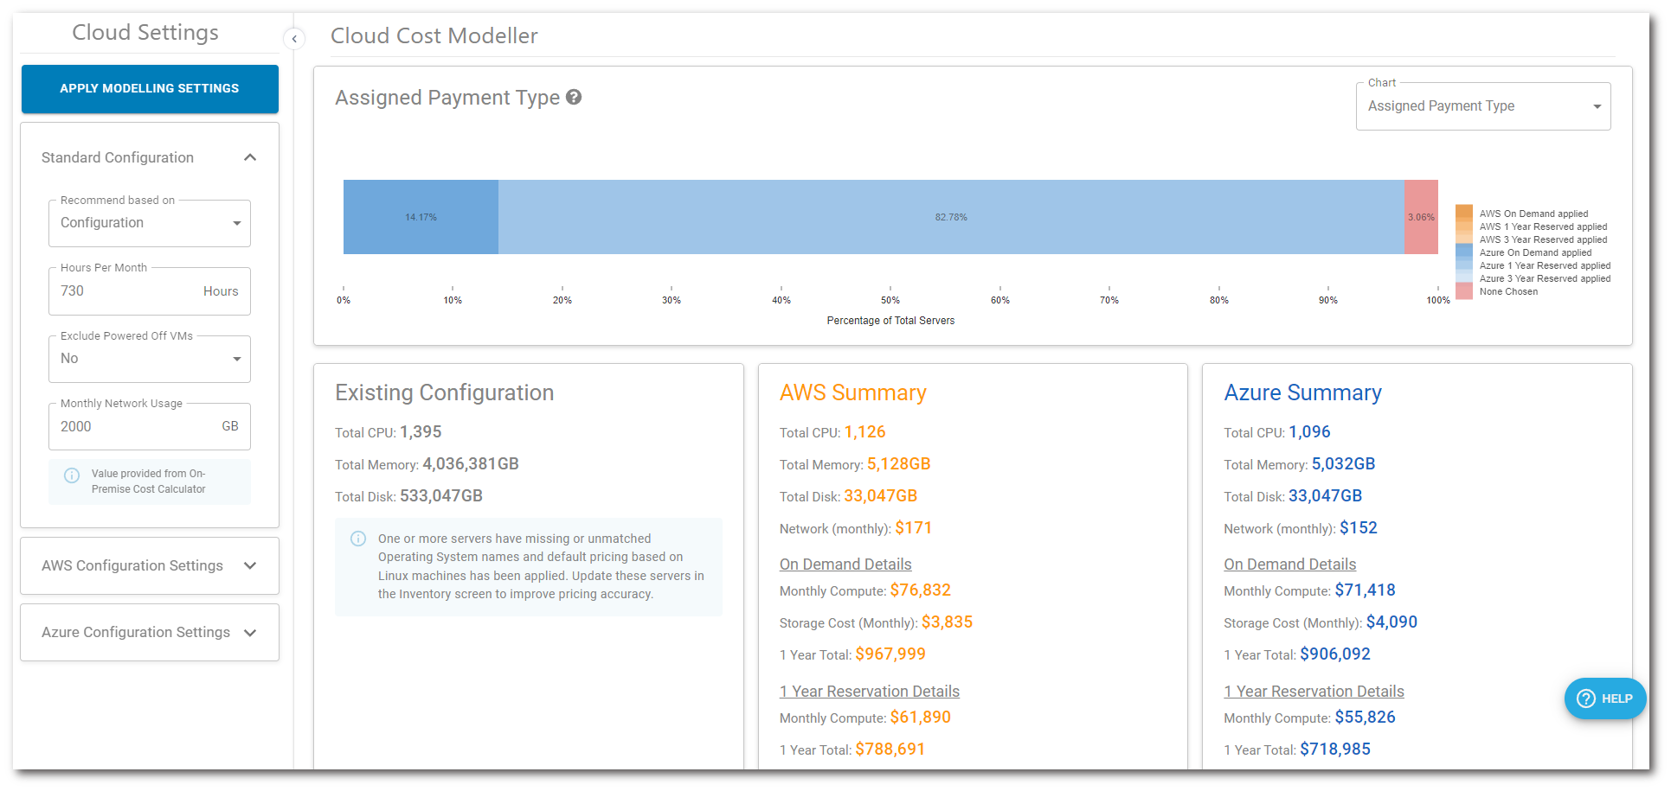Open the Help chat button

[x=1604, y=699]
